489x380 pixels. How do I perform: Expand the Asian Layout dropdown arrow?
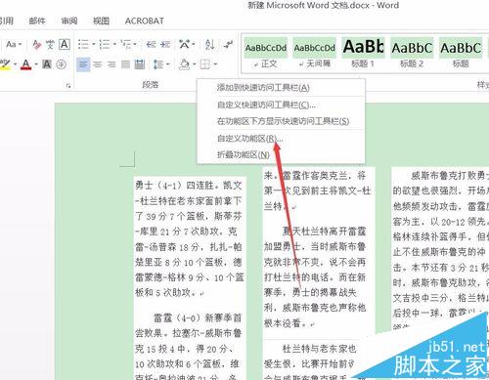tap(194, 44)
